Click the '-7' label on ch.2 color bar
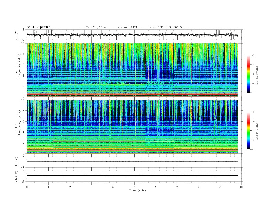The width and height of the screenshot is (272, 210). pos(253,149)
